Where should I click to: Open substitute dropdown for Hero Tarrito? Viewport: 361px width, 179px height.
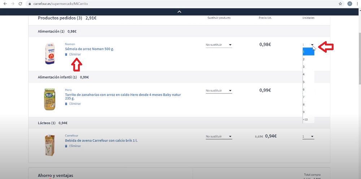point(219,91)
